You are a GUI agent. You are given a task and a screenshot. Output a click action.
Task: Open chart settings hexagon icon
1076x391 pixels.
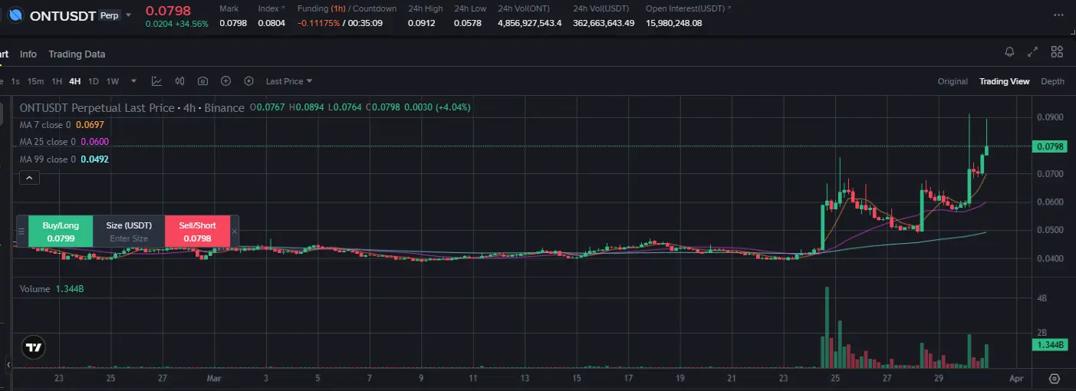tap(248, 81)
